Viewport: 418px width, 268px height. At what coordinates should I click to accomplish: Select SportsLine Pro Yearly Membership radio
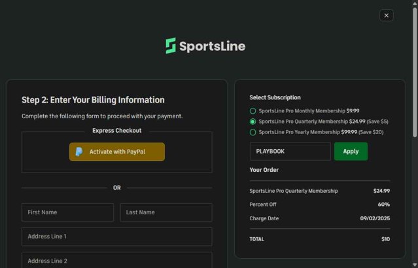(x=253, y=132)
